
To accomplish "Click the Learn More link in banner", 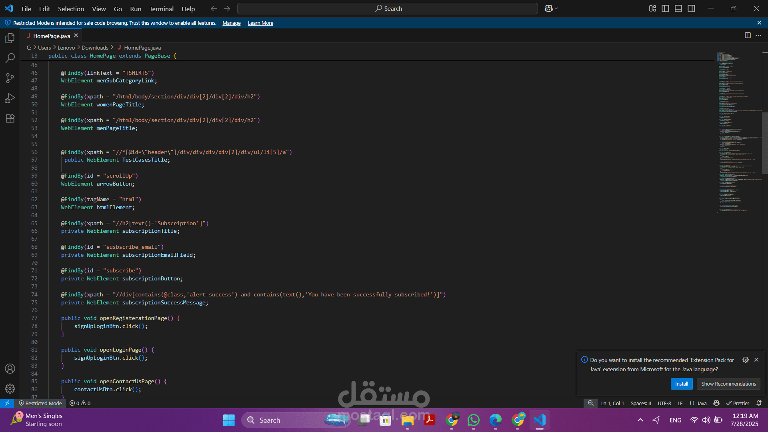I will (260, 23).
